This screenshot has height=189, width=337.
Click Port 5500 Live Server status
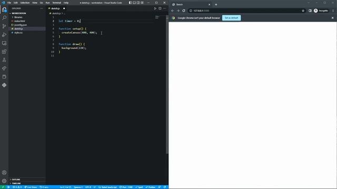[x=126, y=187]
